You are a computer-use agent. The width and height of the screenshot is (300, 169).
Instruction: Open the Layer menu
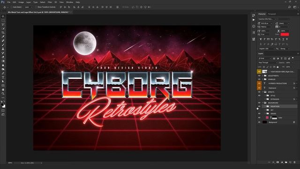[28, 2]
